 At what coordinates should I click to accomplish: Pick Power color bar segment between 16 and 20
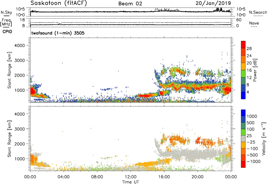click(x=243, y=66)
